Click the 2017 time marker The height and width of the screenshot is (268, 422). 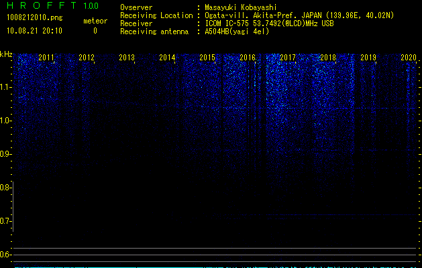[x=288, y=57]
